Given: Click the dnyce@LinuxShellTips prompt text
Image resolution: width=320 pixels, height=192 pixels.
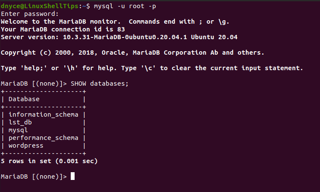Looking at the screenshot, I should (x=39, y=6).
